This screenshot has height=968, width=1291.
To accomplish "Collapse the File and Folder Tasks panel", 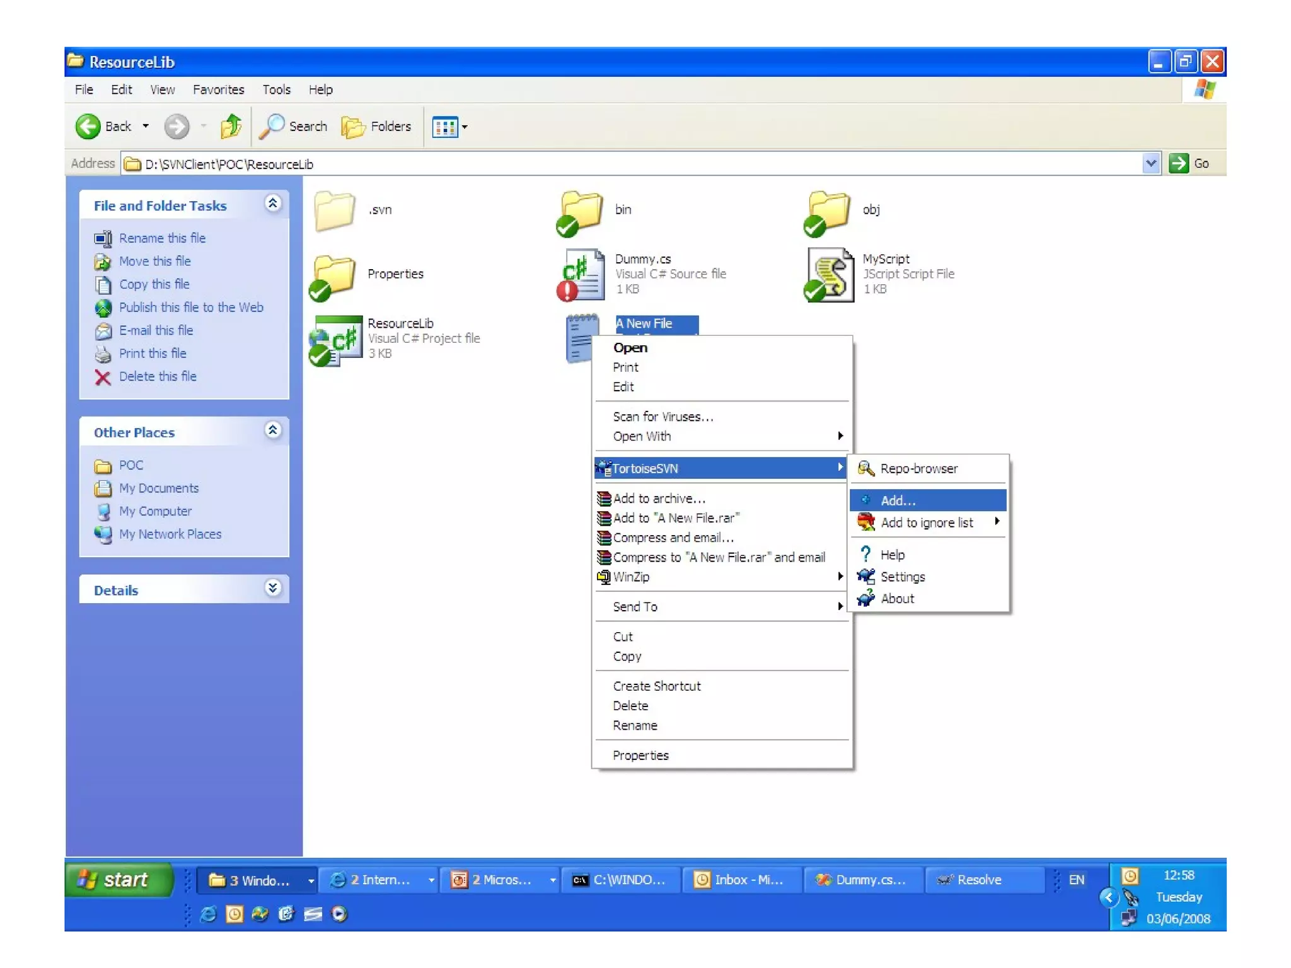I will click(x=272, y=204).
